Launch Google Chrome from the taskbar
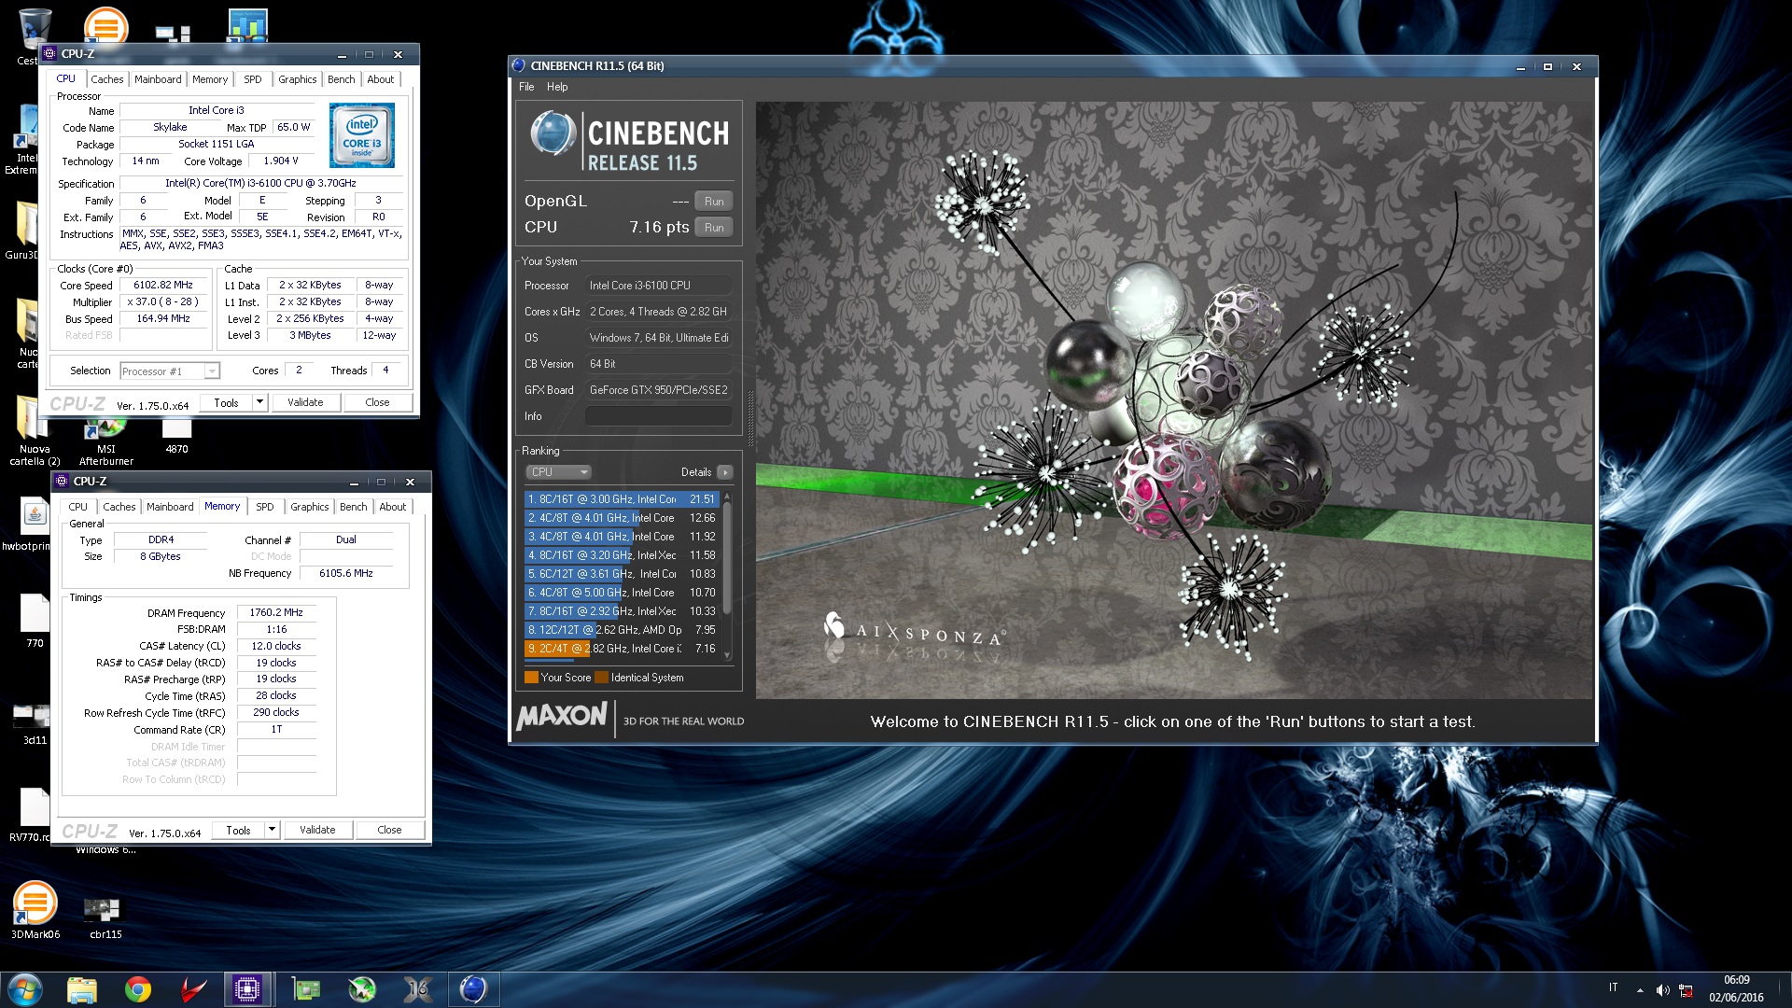 point(138,989)
